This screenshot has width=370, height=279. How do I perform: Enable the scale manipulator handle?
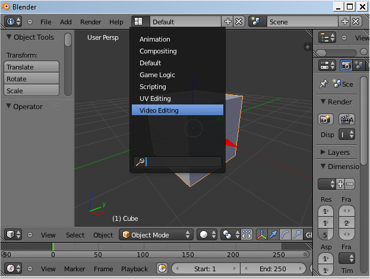(297, 234)
